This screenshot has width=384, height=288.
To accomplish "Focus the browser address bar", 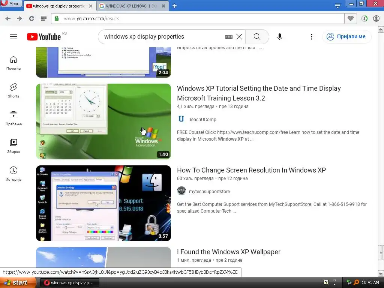I will (197, 19).
